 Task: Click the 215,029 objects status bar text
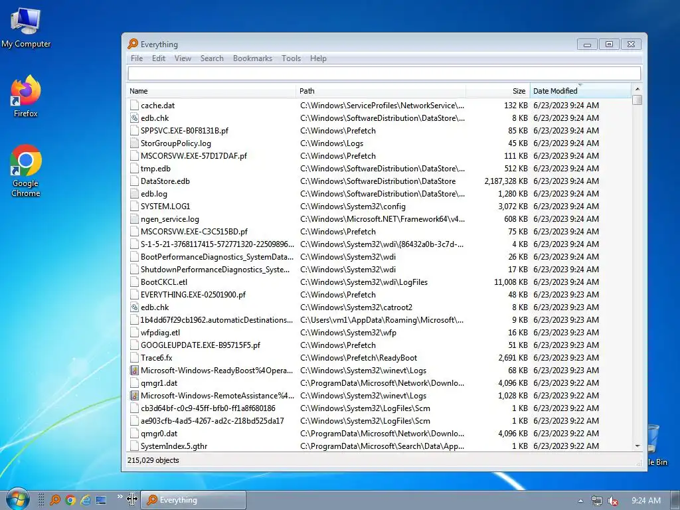[153, 460]
